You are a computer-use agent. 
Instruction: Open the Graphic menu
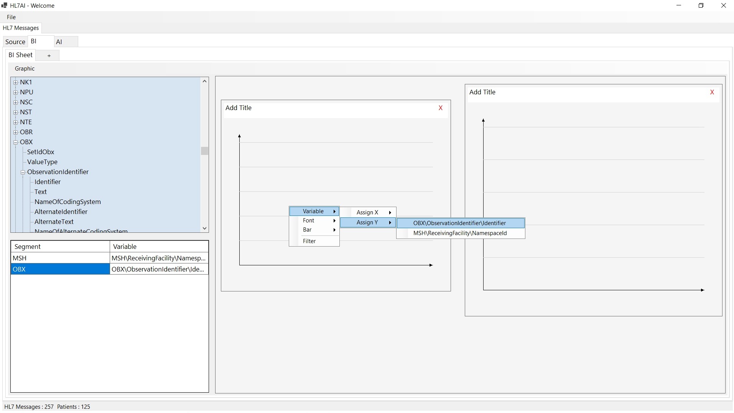coord(25,69)
